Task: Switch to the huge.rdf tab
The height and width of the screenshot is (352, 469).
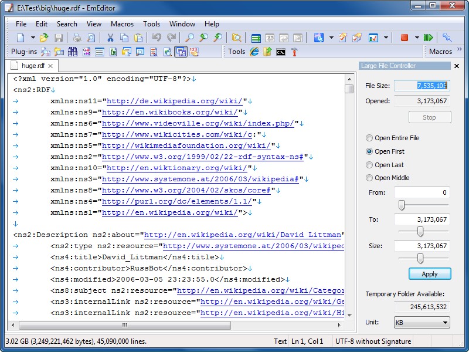Action: (32, 66)
